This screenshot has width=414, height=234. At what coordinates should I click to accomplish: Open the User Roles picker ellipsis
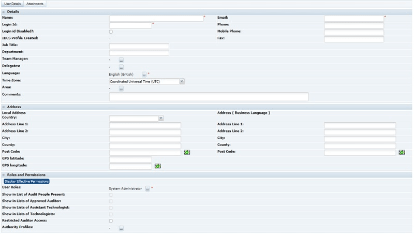tap(147, 188)
